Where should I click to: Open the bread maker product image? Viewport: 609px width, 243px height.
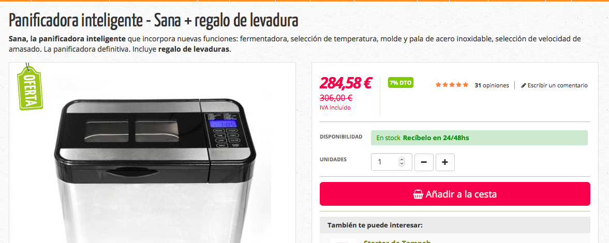[x=152, y=153]
